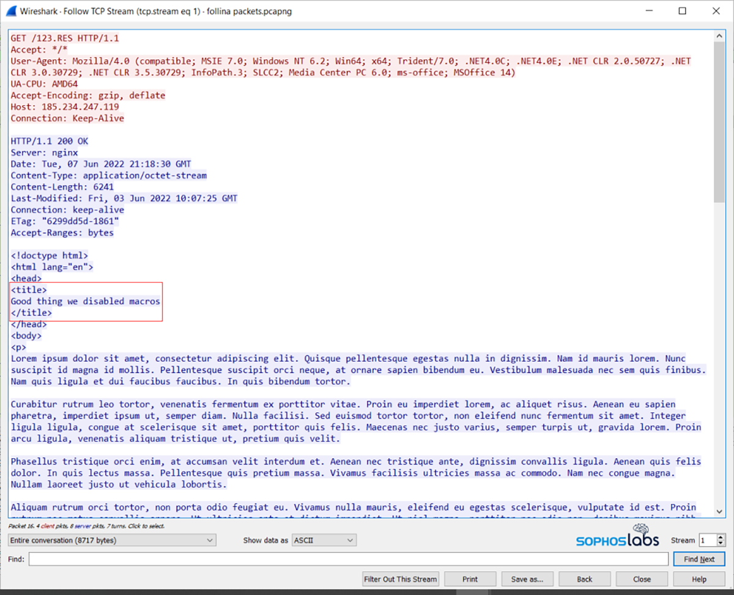Open the Show data as ASCII dropdown
This screenshot has width=734, height=595.
[324, 540]
